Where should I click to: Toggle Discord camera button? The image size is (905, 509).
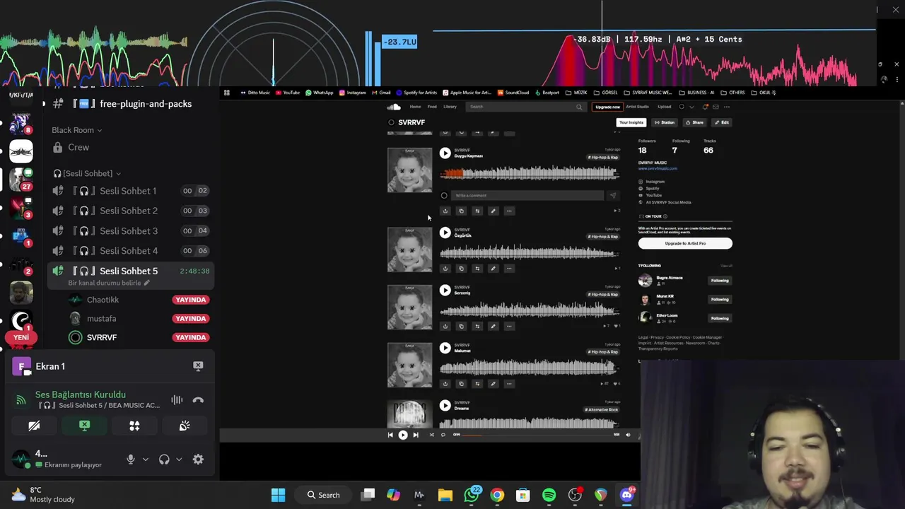click(34, 426)
